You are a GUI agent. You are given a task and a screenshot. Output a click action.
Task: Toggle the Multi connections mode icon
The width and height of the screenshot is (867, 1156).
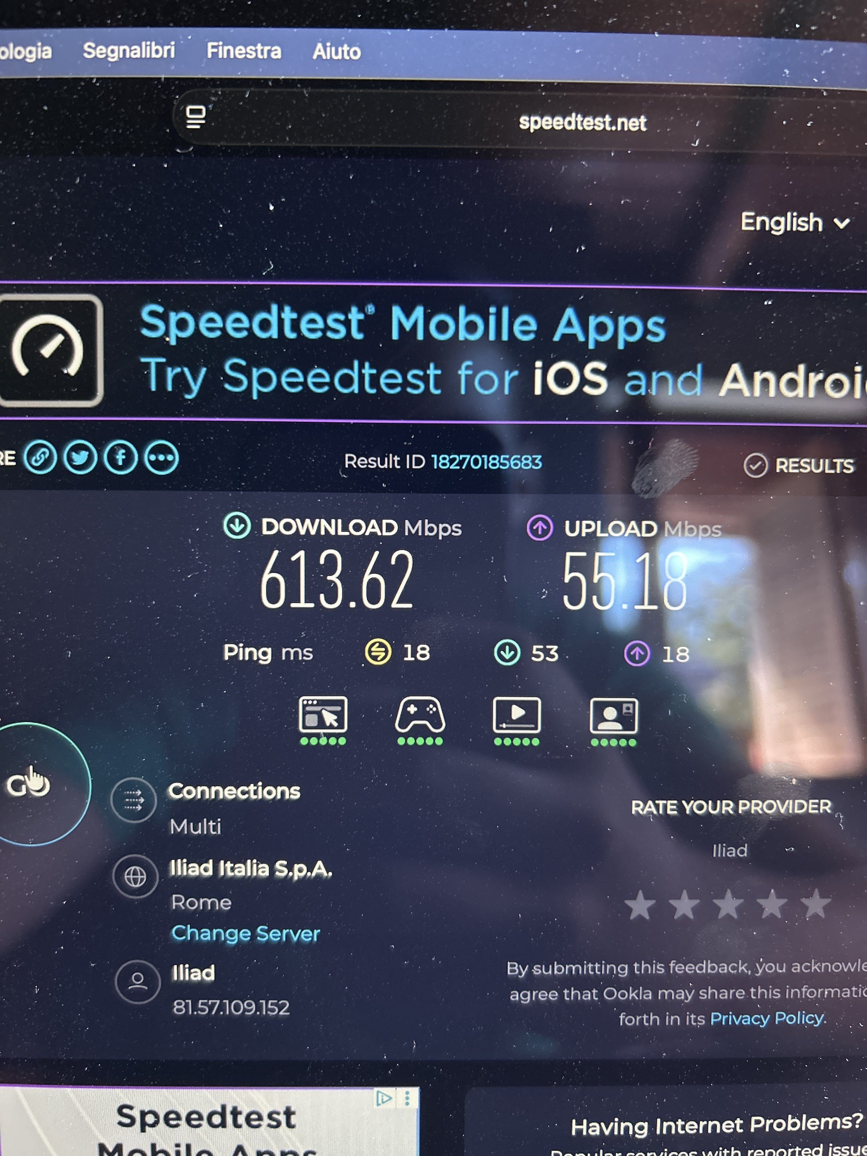134,800
